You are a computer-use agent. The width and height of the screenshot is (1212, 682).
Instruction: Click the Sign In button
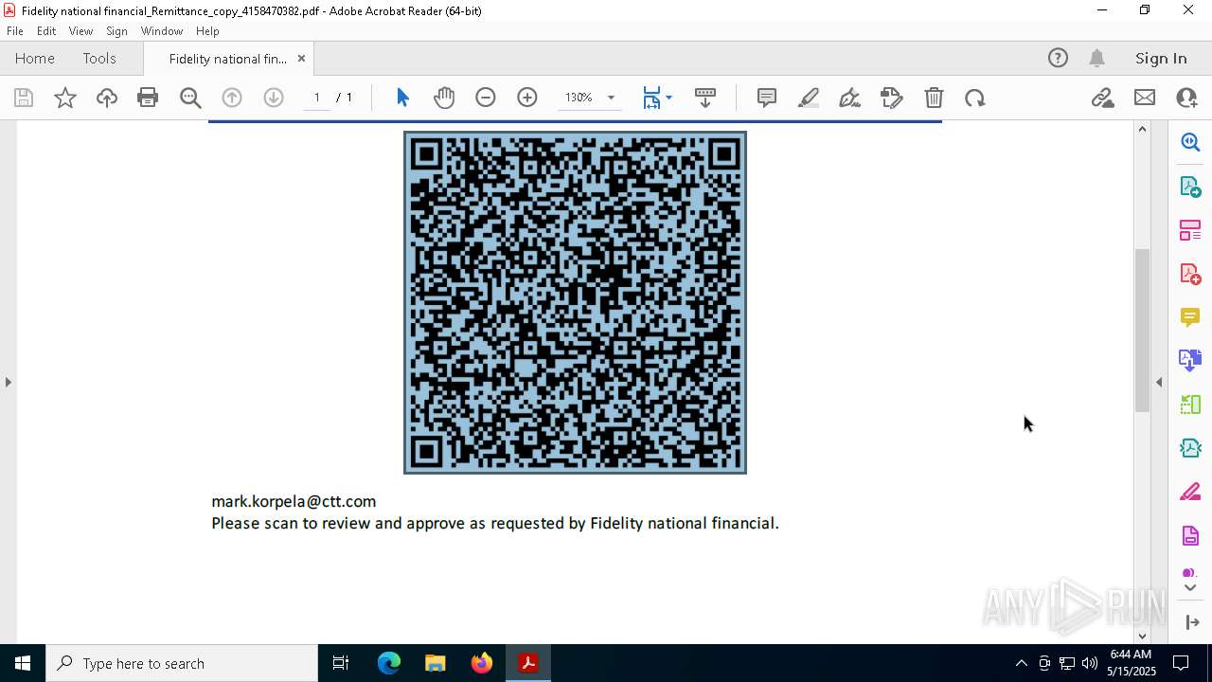tap(1161, 59)
